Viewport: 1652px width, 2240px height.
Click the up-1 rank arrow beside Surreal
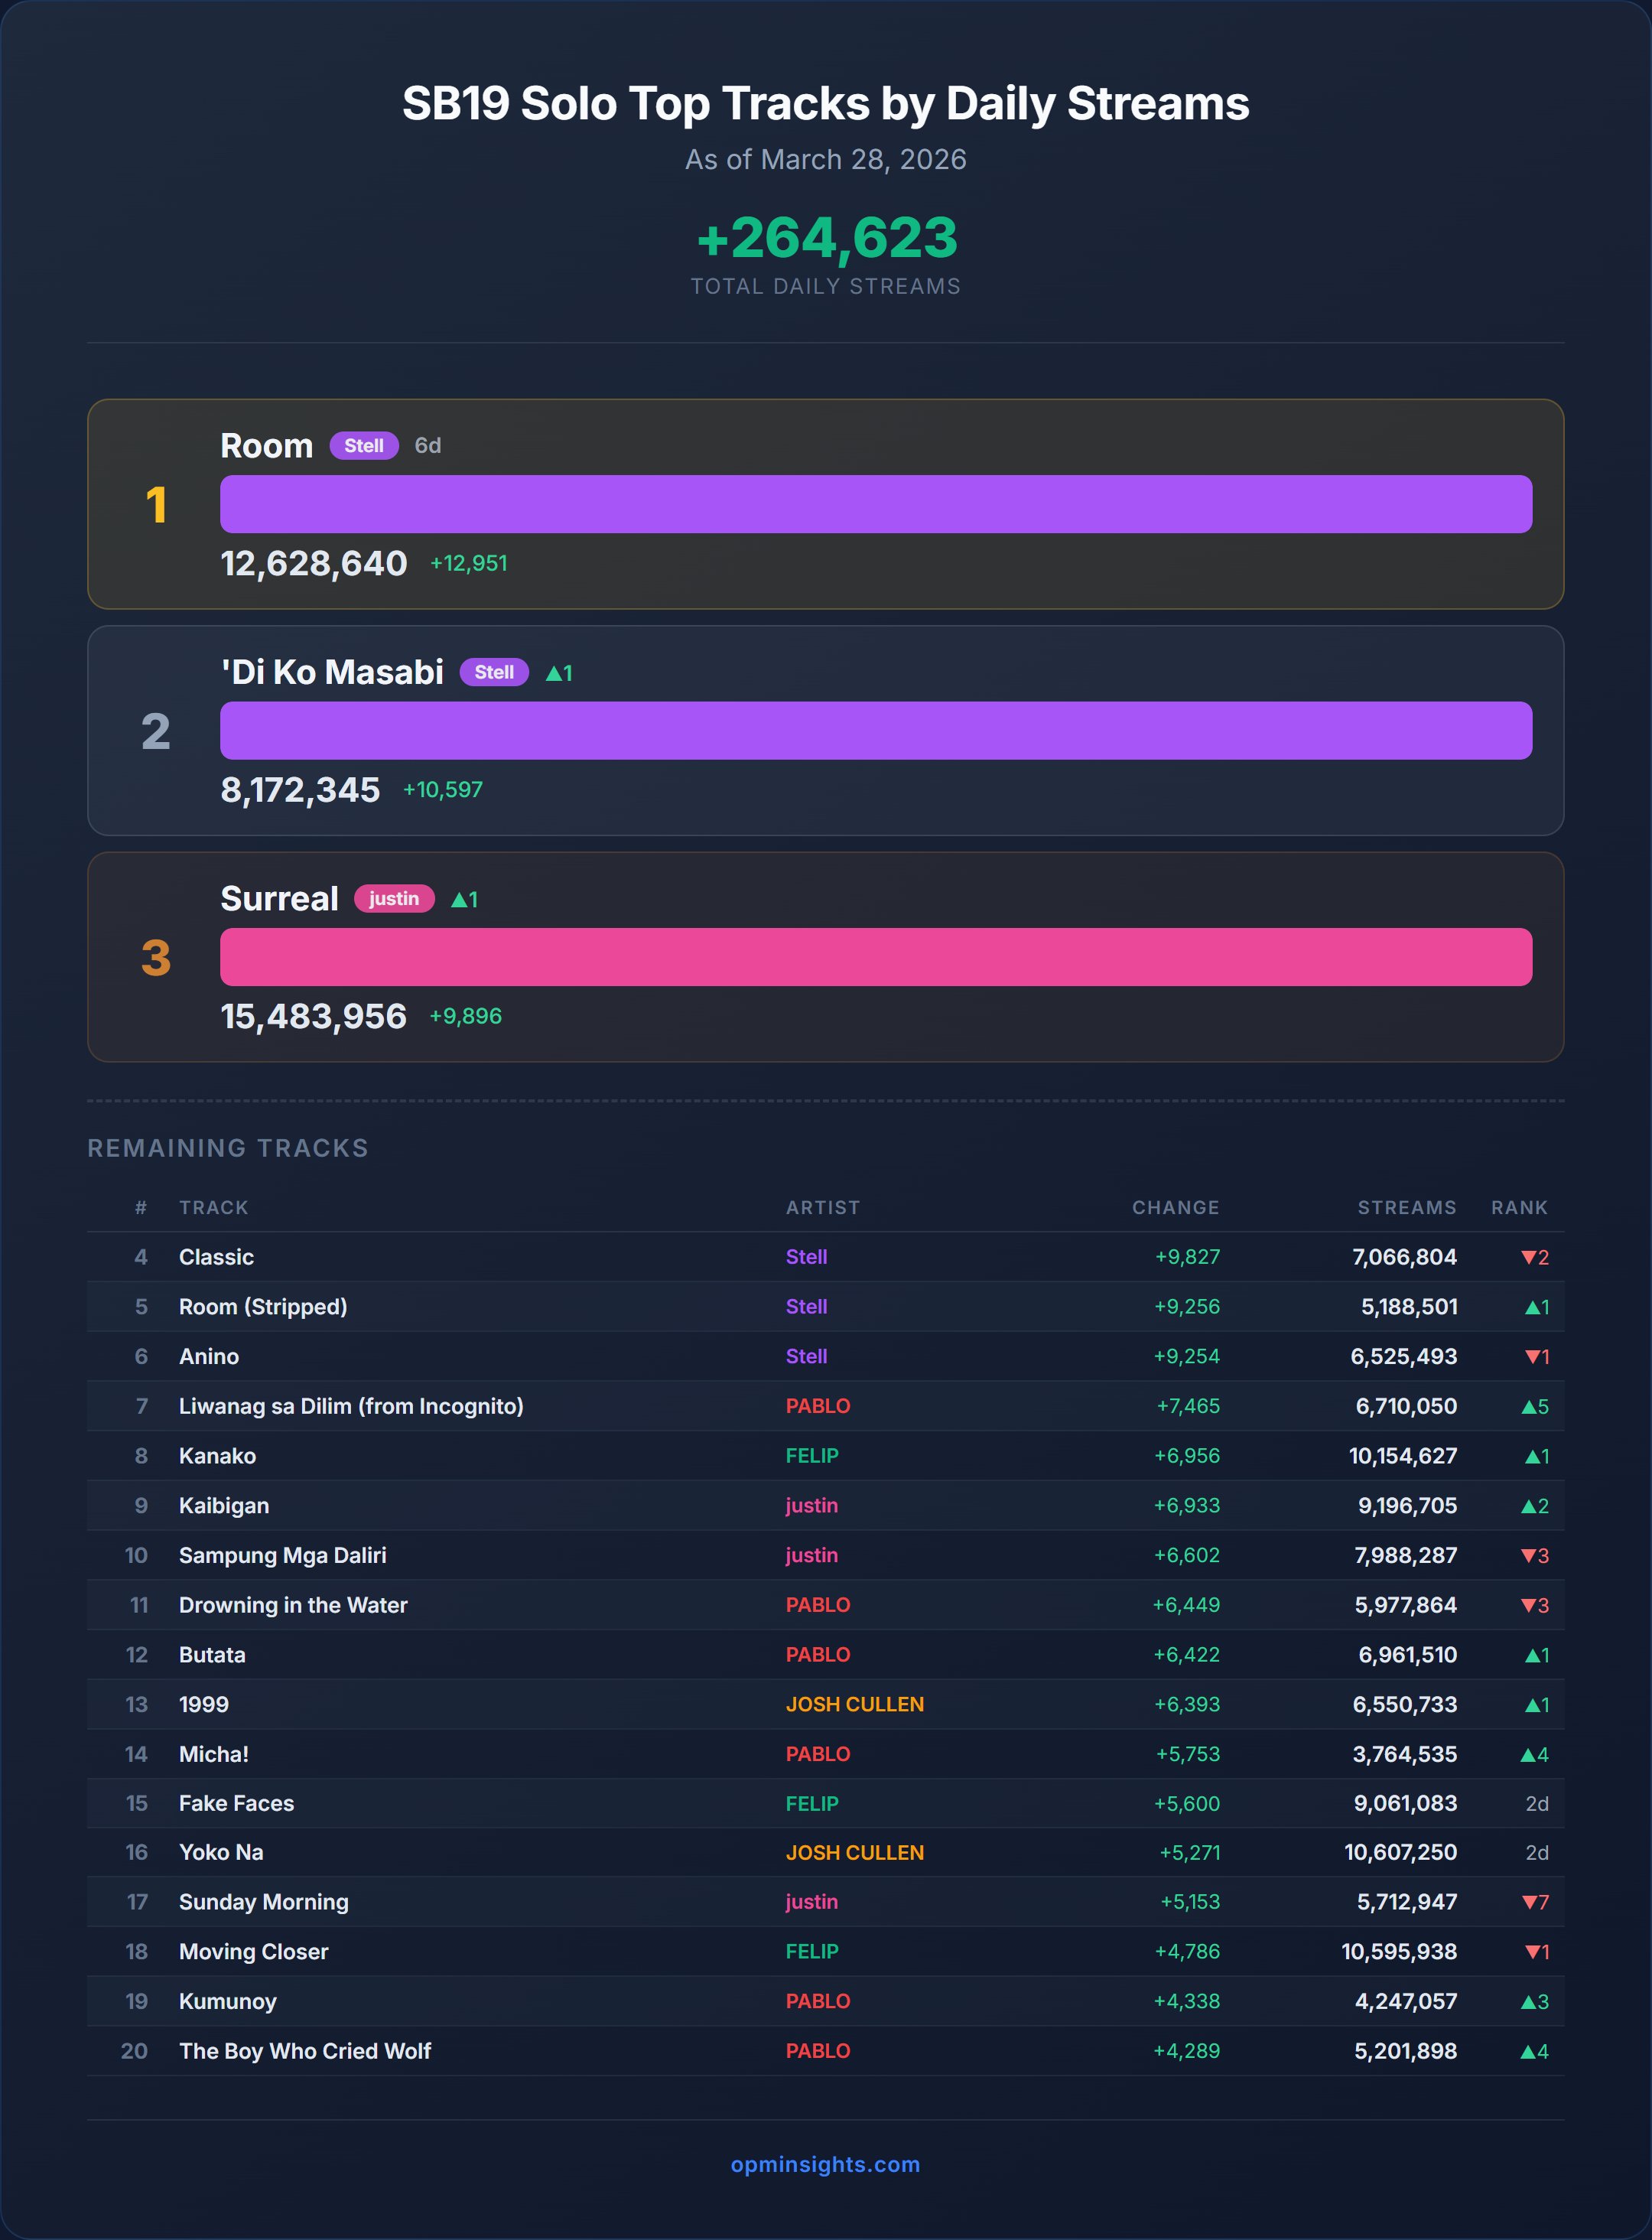pyautogui.click(x=464, y=900)
